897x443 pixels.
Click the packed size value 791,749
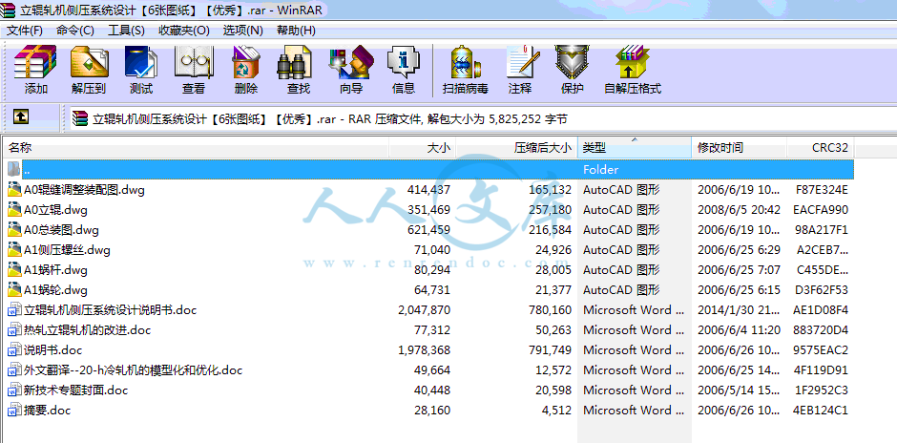[550, 350]
